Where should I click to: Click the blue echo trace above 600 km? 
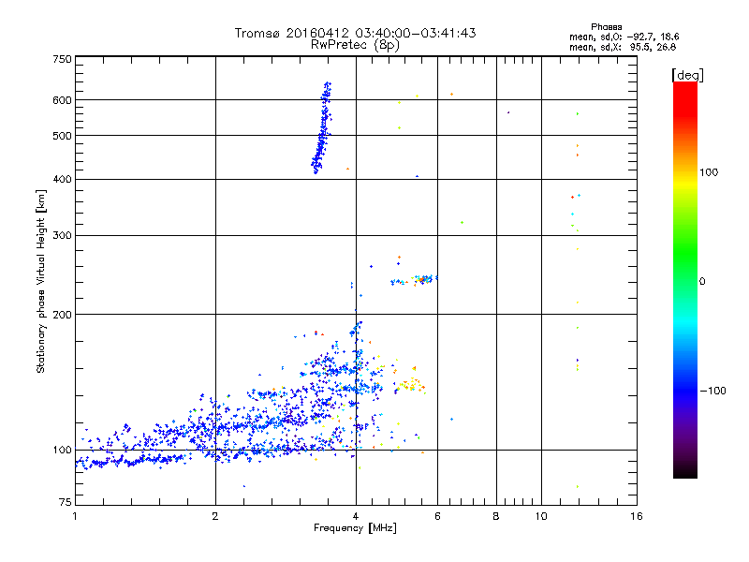pos(326,91)
